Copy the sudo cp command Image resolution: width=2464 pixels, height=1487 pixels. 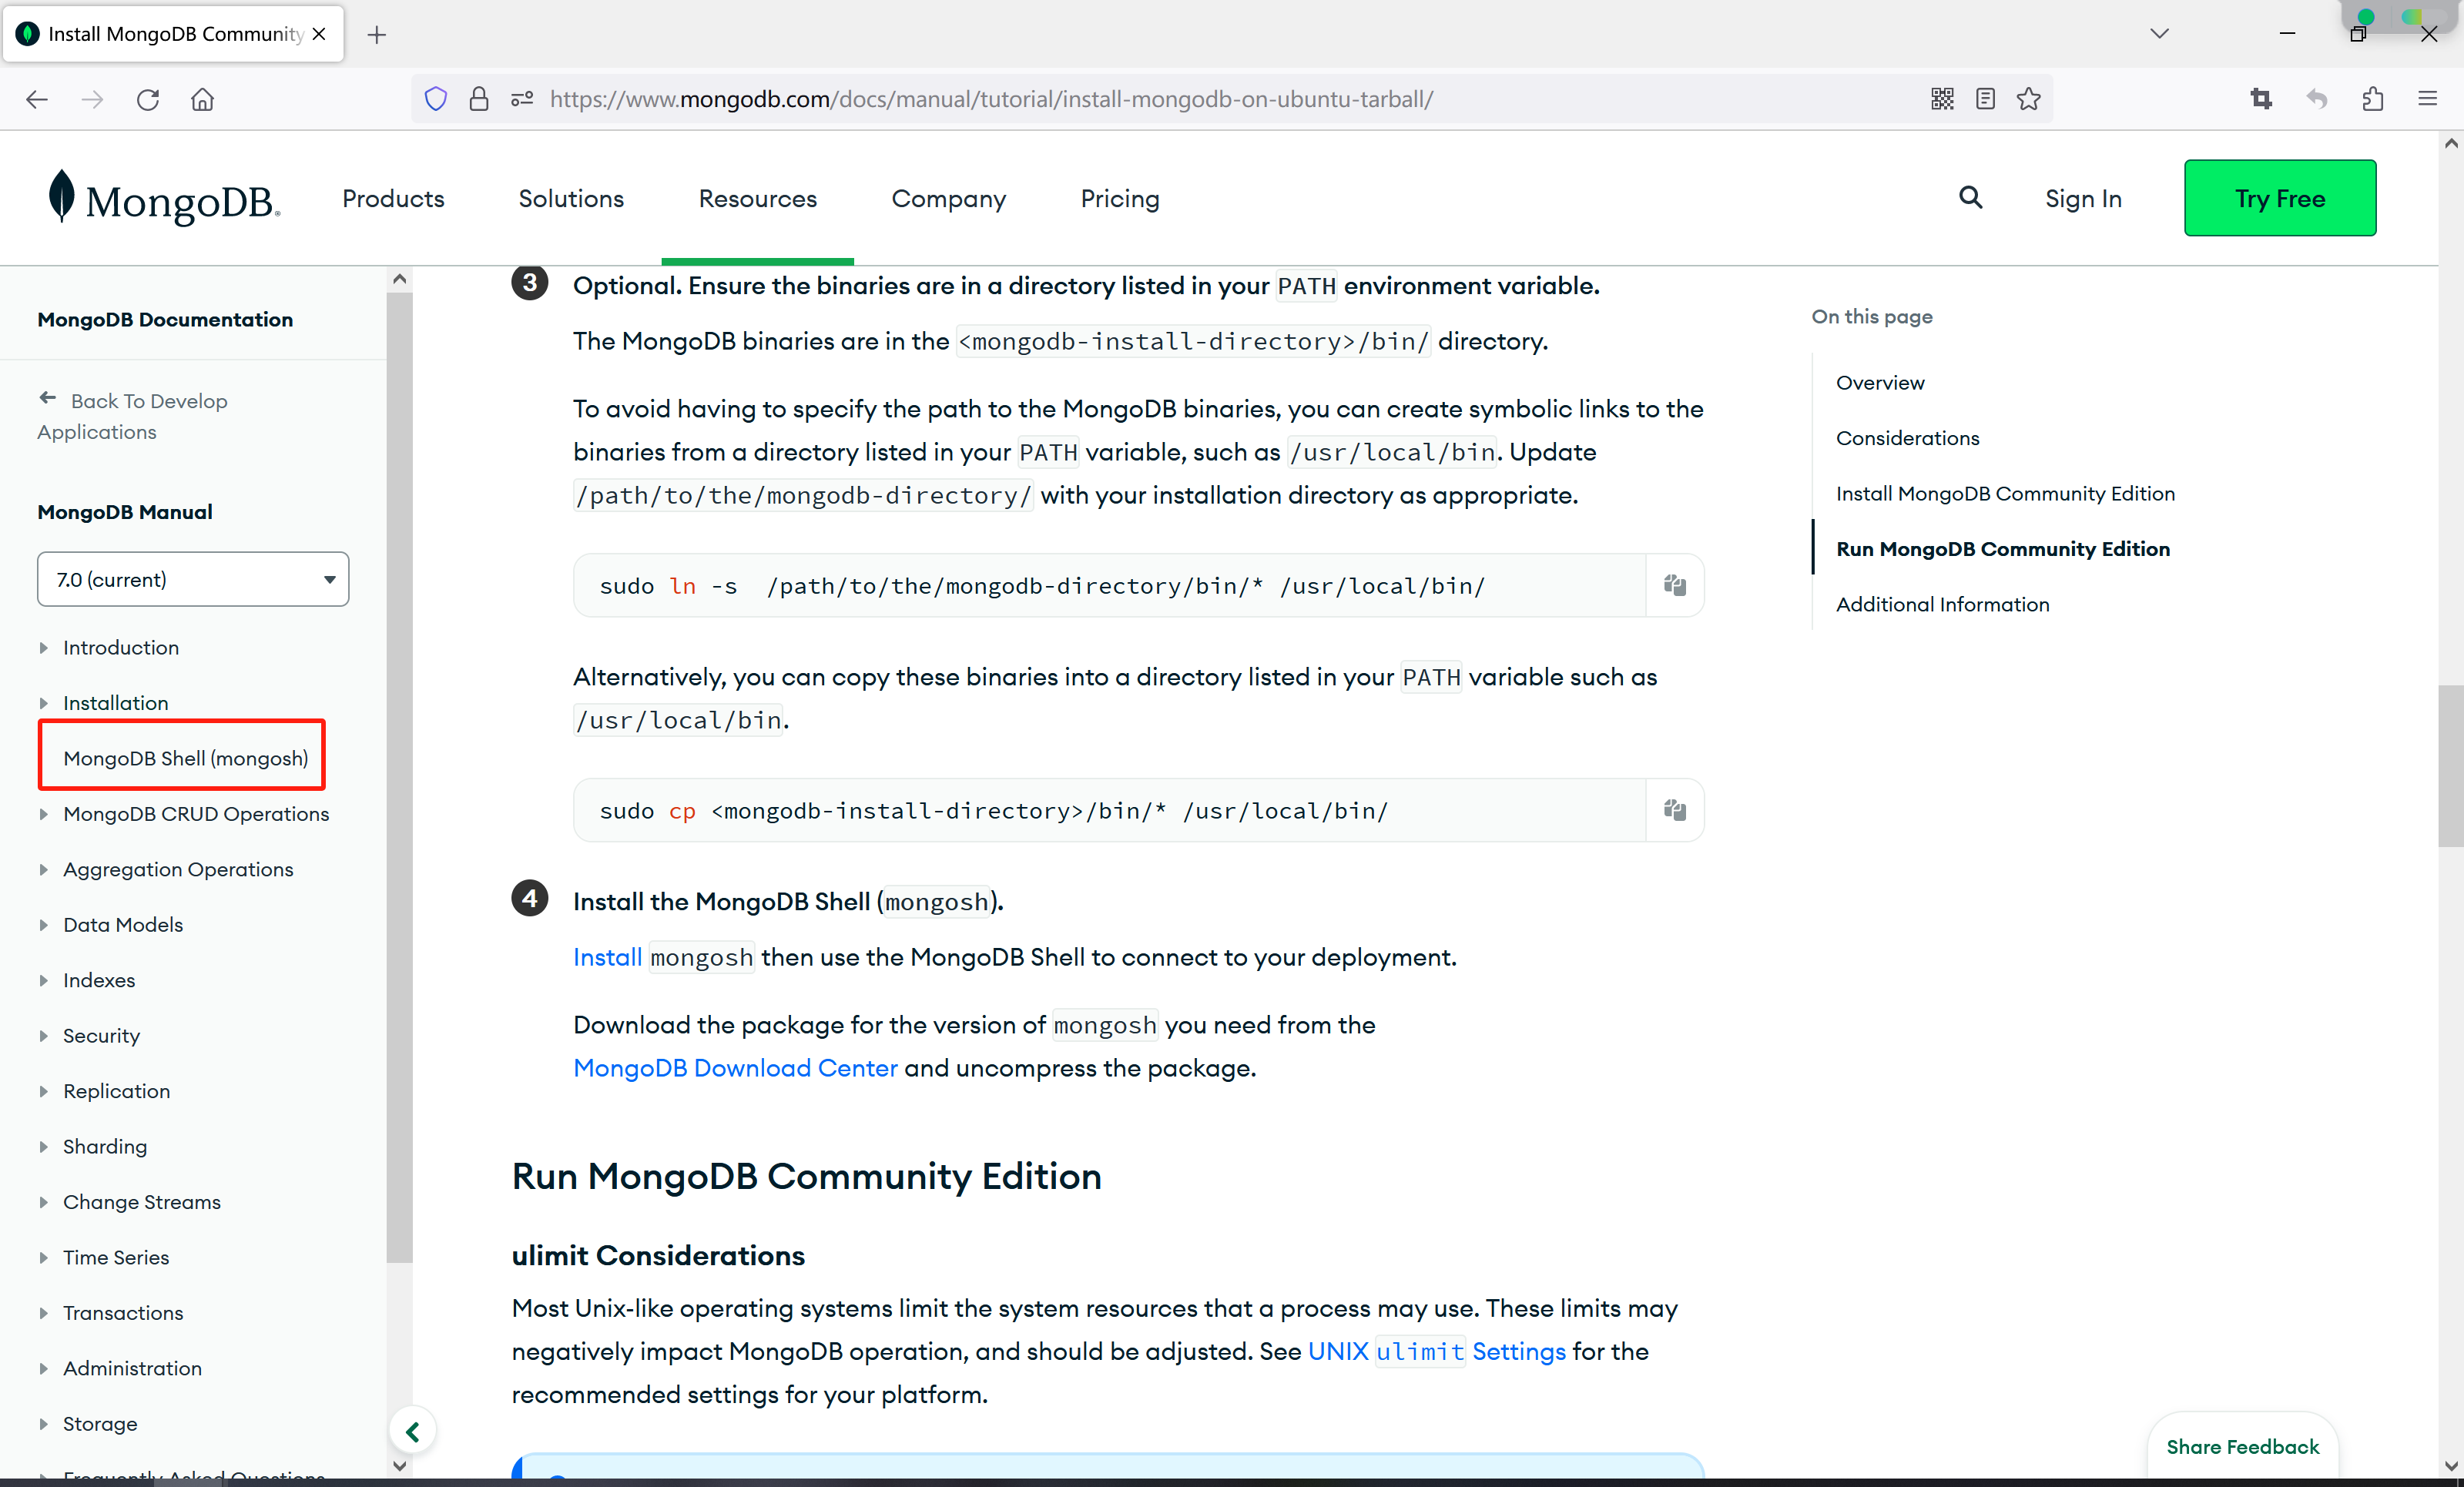pyautogui.click(x=1675, y=810)
